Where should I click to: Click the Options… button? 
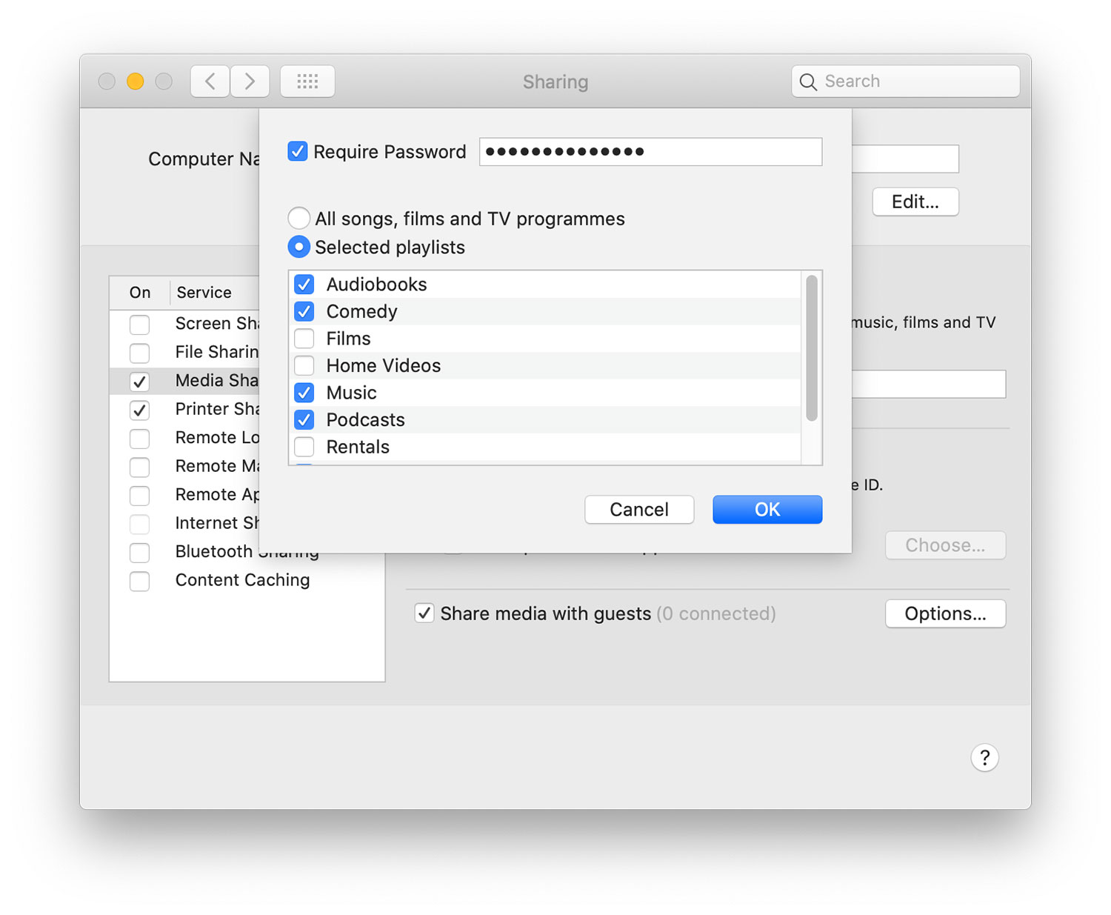click(x=945, y=613)
